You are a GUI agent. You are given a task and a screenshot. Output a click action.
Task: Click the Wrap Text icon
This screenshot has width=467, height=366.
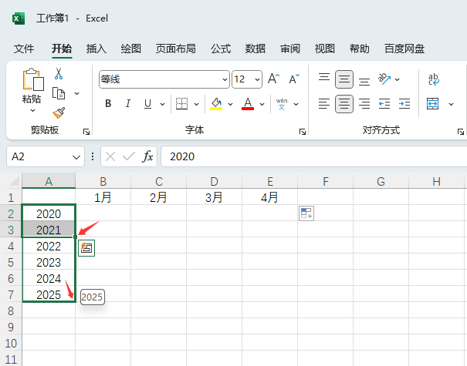(433, 79)
